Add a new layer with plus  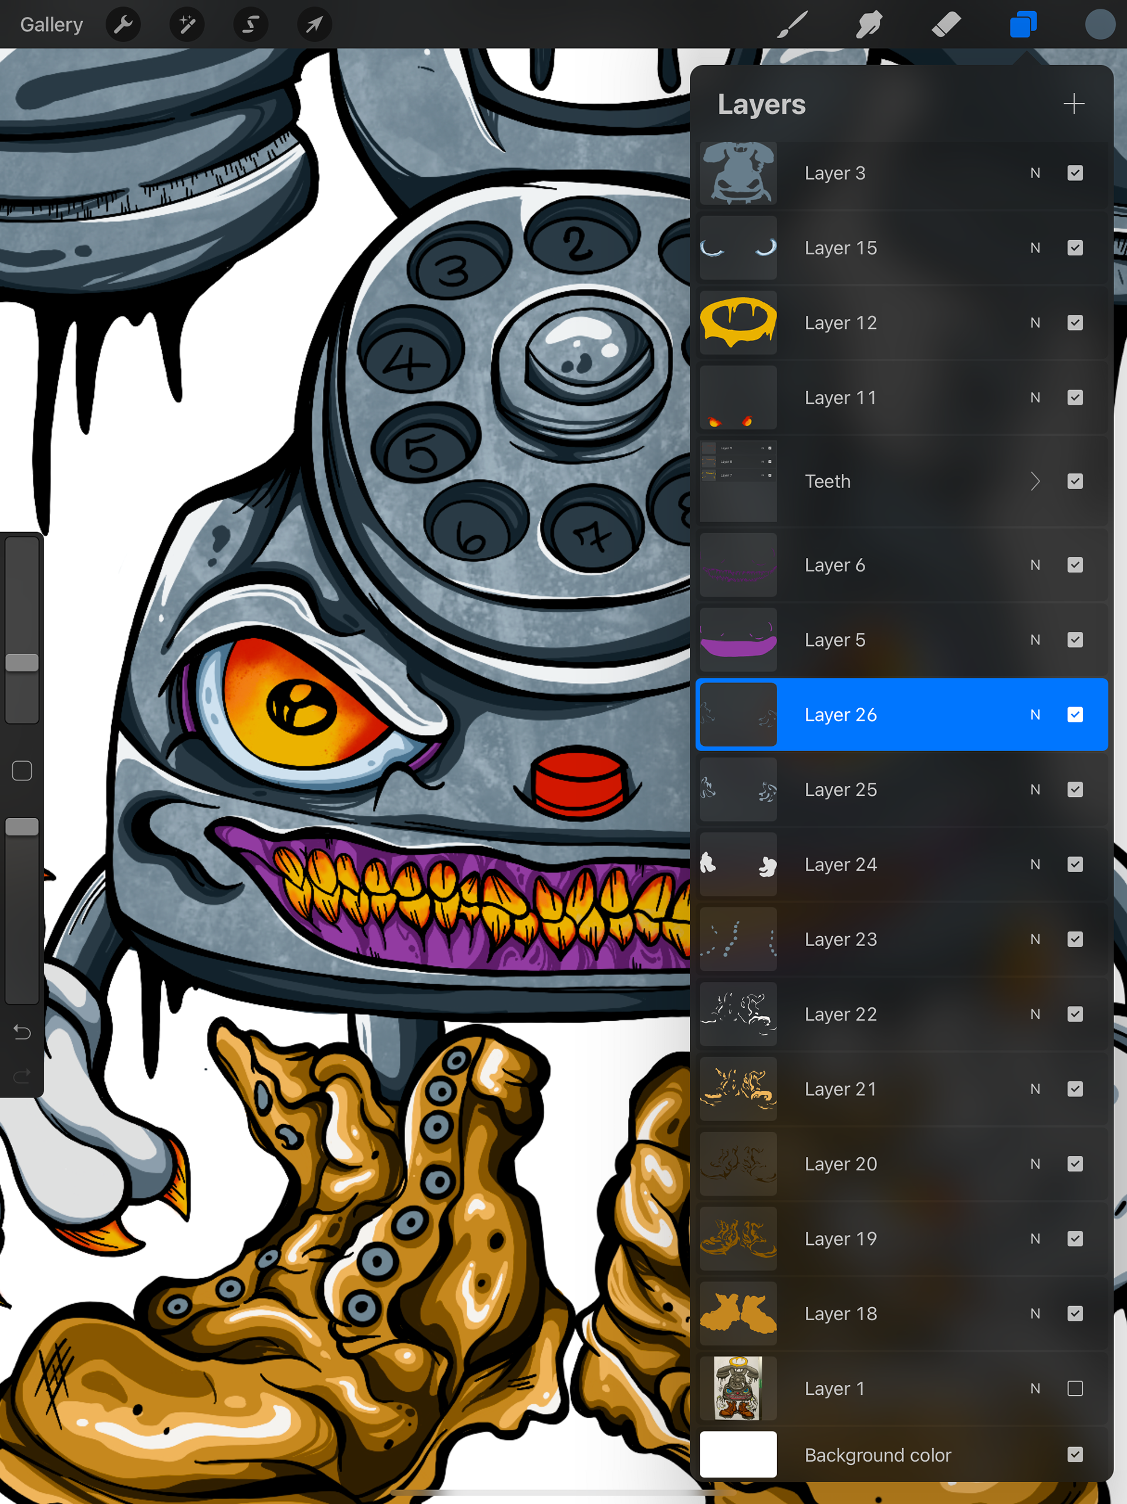(1074, 104)
